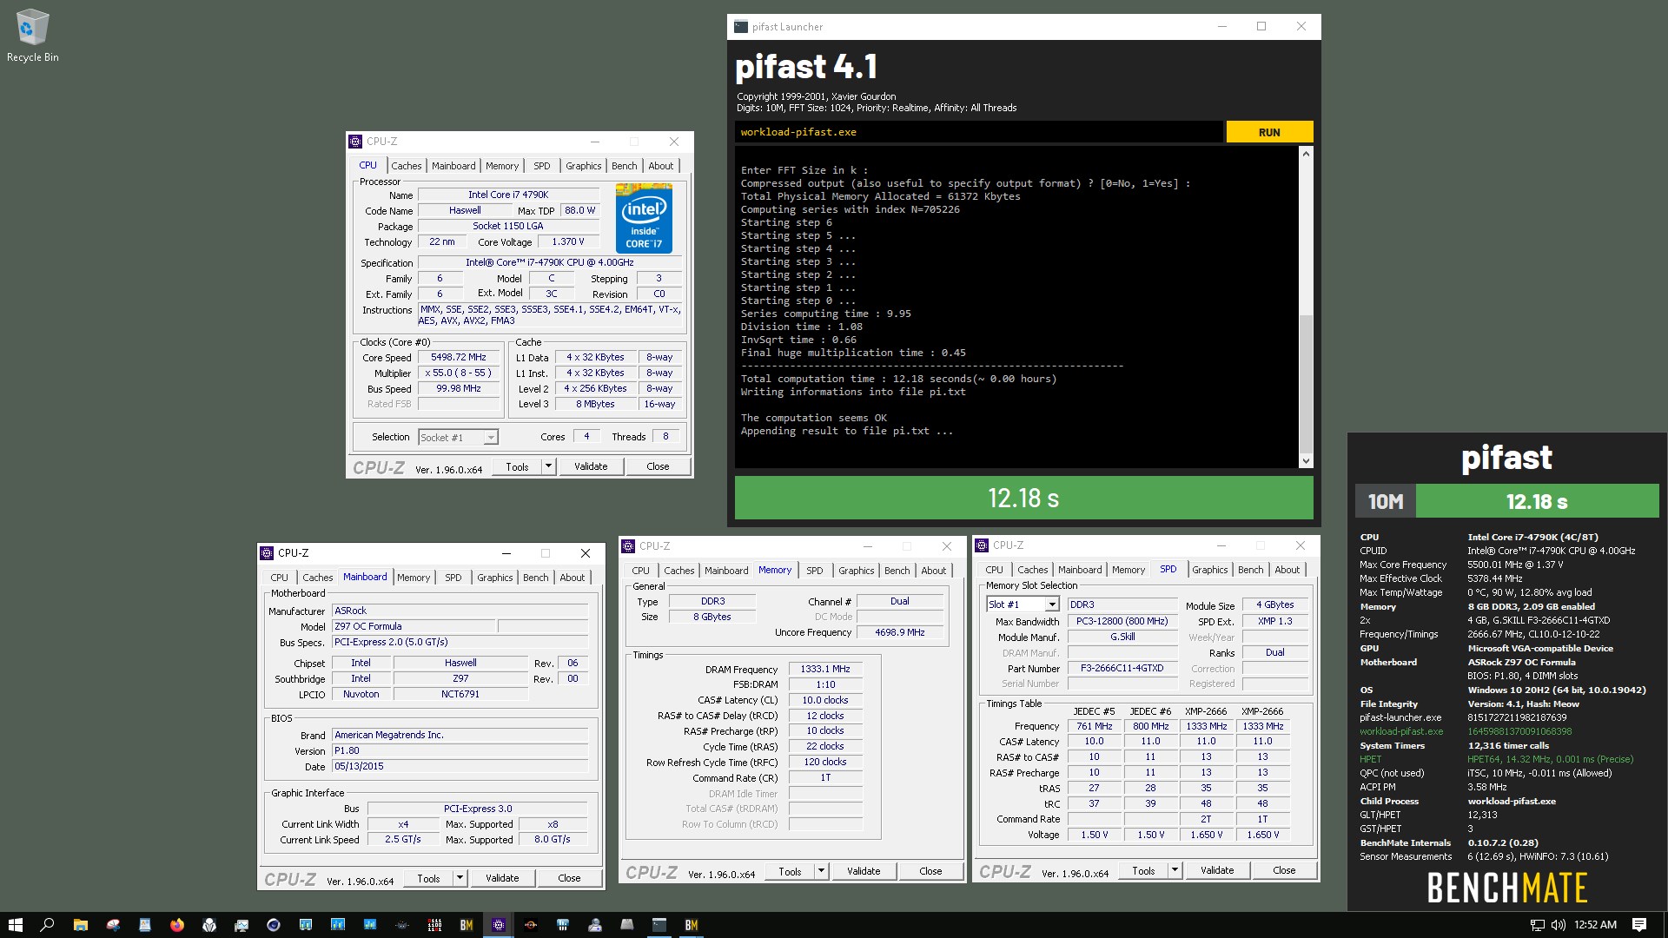Click Close button in Mainboard CPU-Z window

click(569, 878)
